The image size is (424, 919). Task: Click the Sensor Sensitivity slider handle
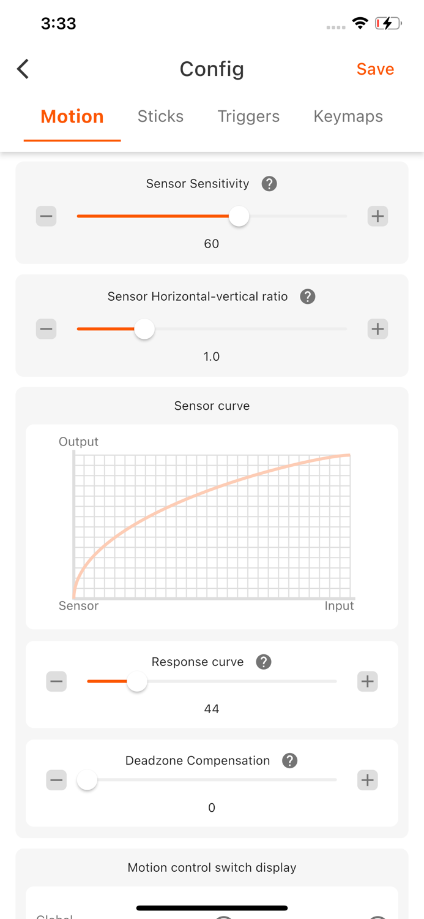pyautogui.click(x=239, y=216)
